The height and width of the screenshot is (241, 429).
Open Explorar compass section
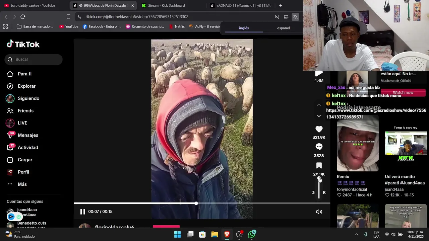point(21,86)
